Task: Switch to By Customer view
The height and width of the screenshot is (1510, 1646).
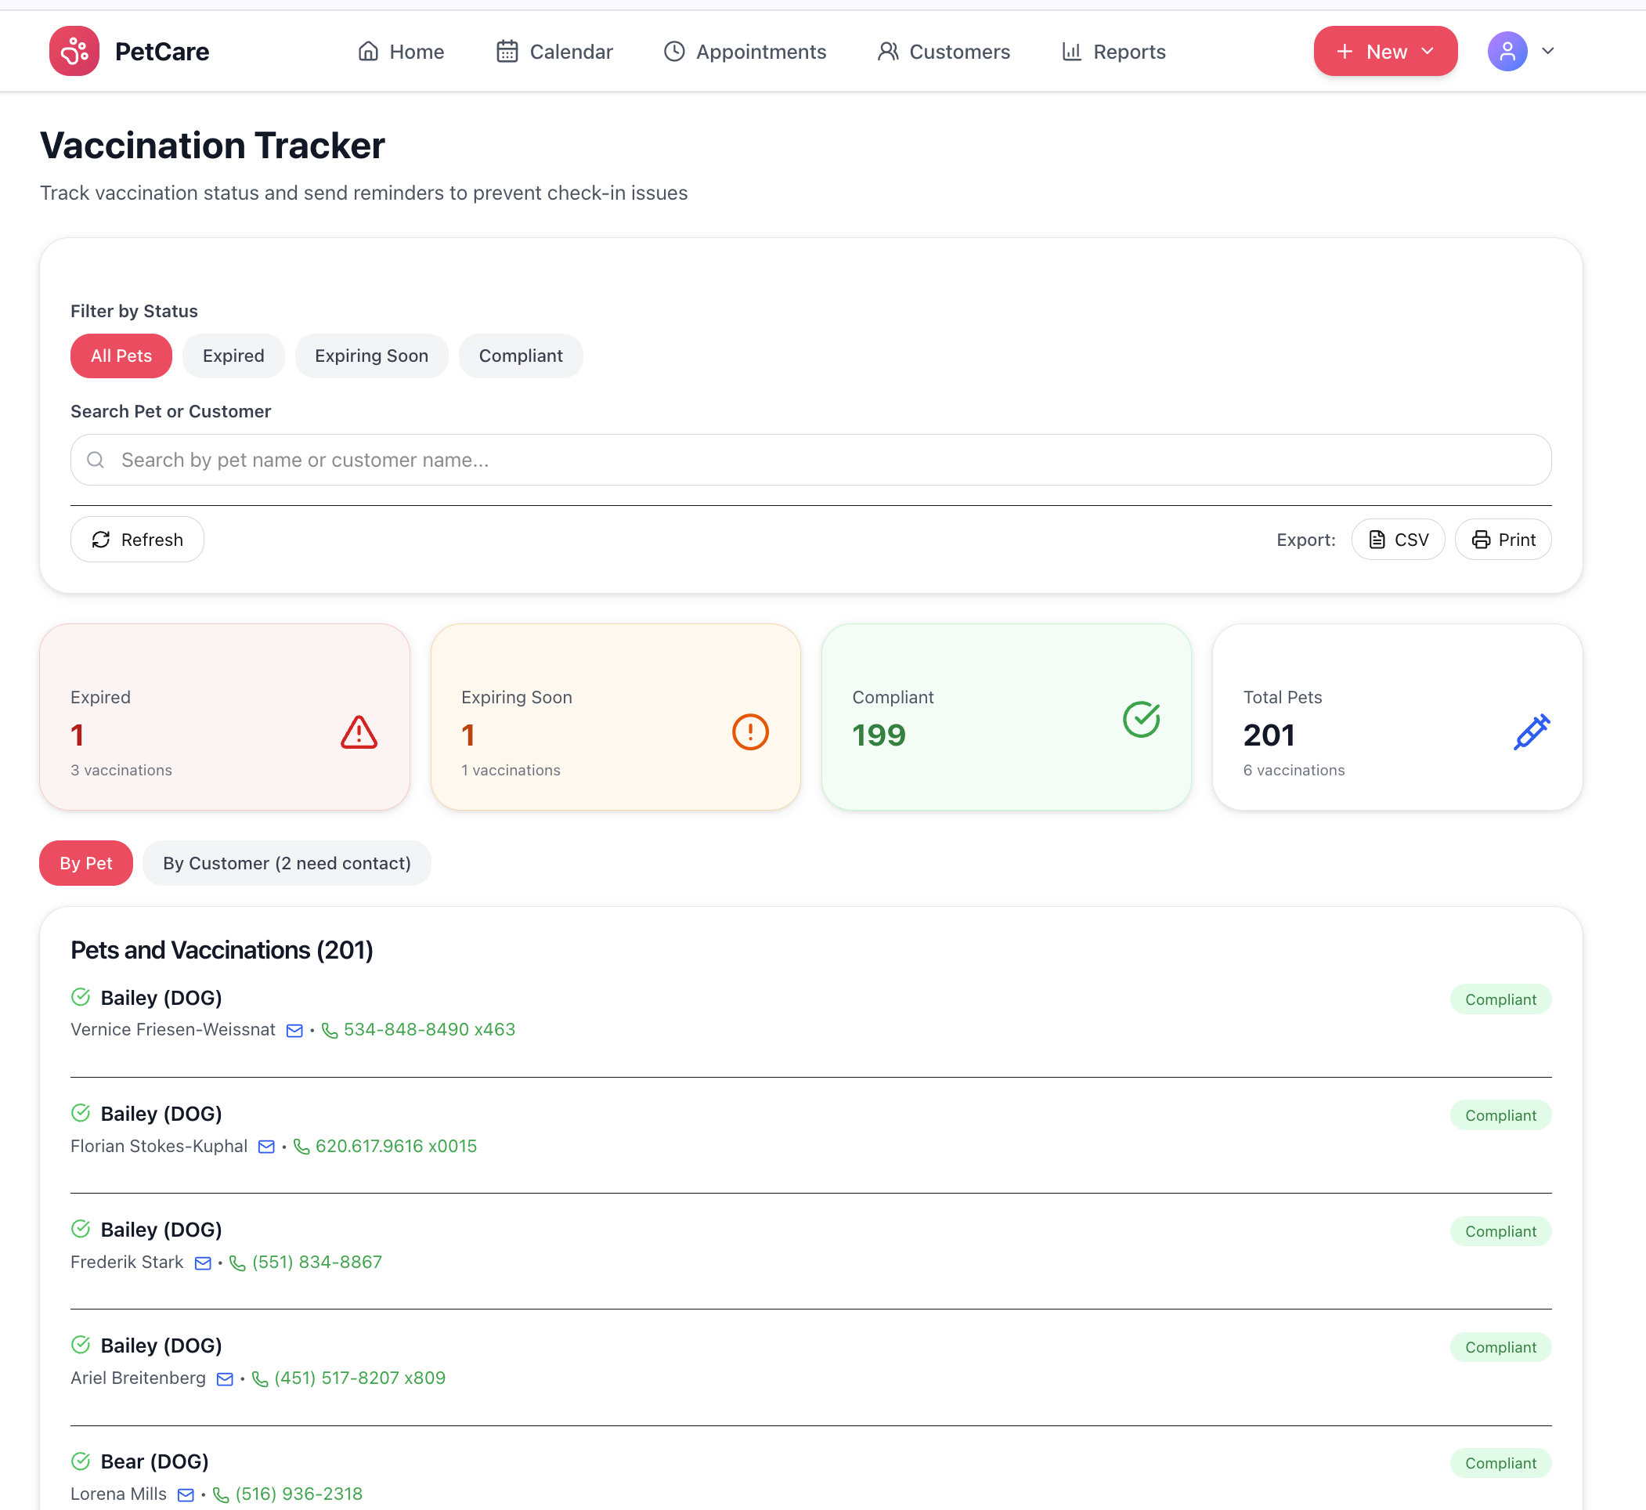Action: (287, 863)
